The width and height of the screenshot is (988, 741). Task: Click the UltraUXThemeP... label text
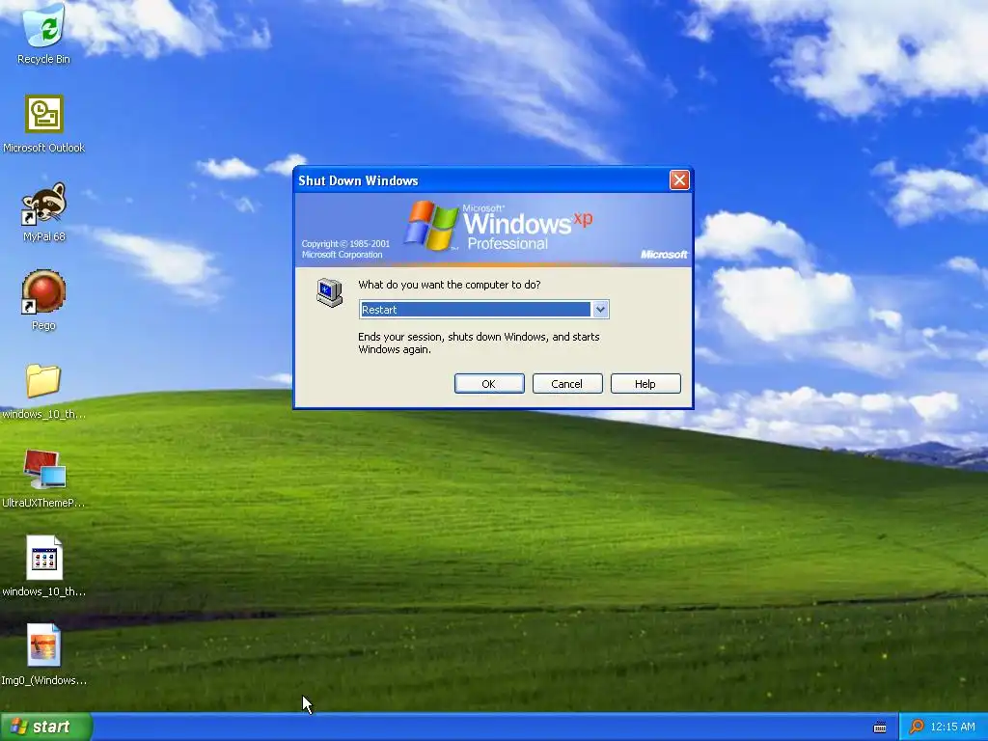(x=43, y=503)
